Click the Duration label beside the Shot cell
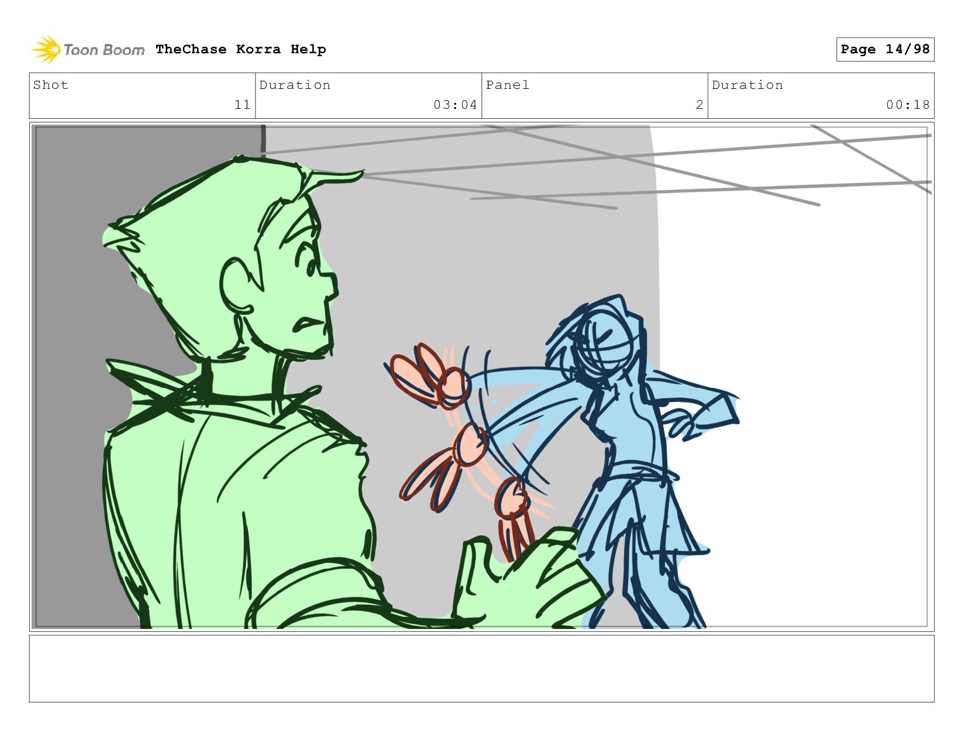 [x=295, y=85]
